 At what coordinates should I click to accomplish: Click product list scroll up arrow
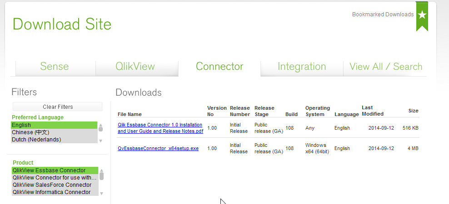pyautogui.click(x=101, y=170)
